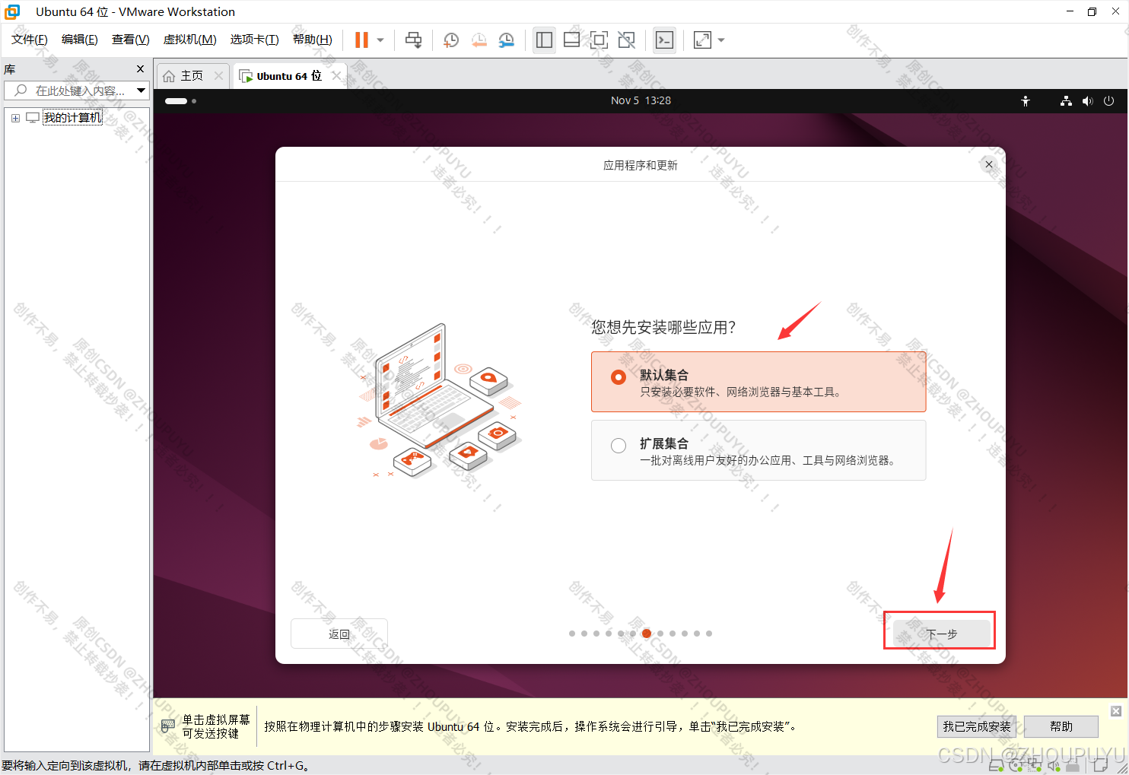Open the 编辑(E) menu

point(79,40)
